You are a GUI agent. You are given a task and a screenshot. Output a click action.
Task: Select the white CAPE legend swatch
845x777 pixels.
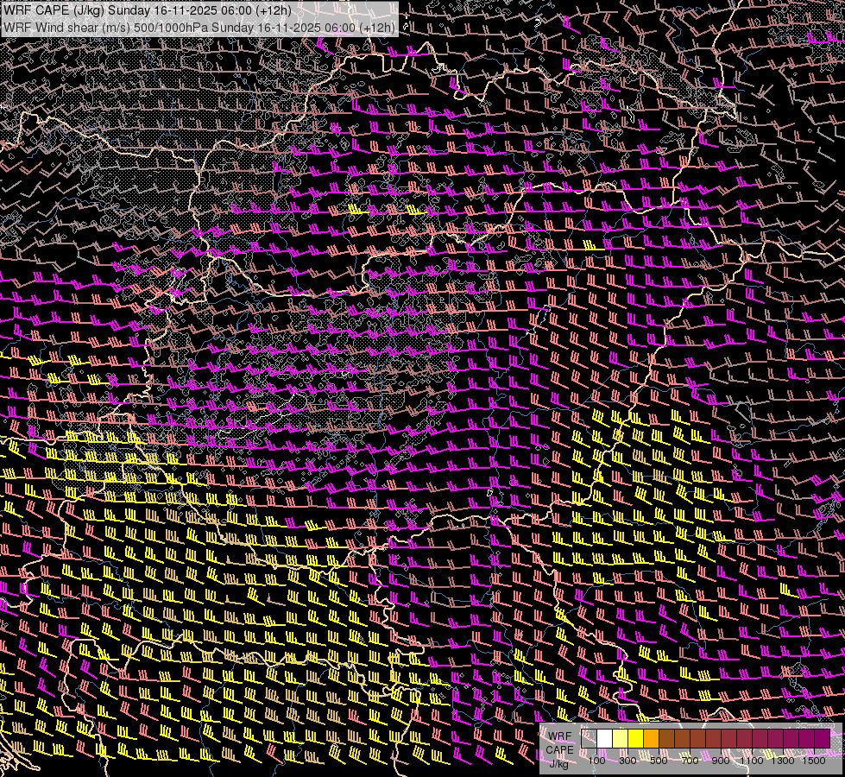click(x=604, y=739)
